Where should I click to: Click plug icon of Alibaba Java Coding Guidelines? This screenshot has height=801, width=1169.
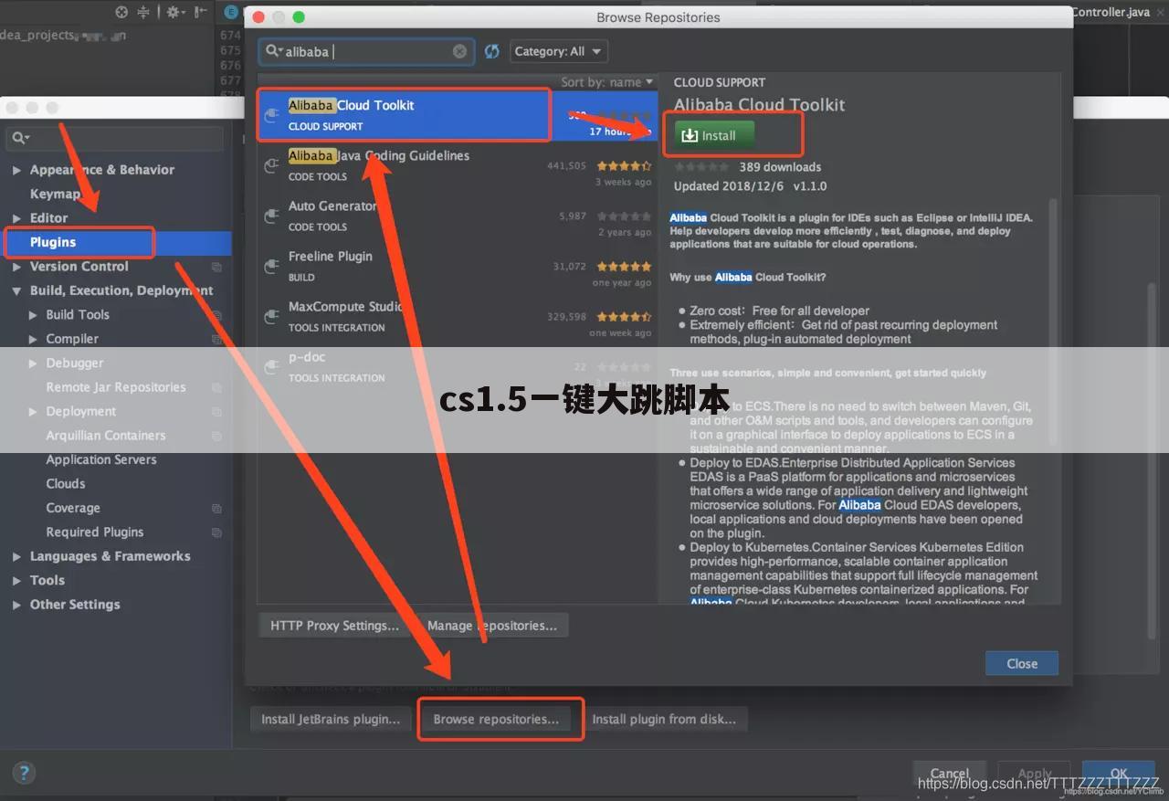click(271, 165)
